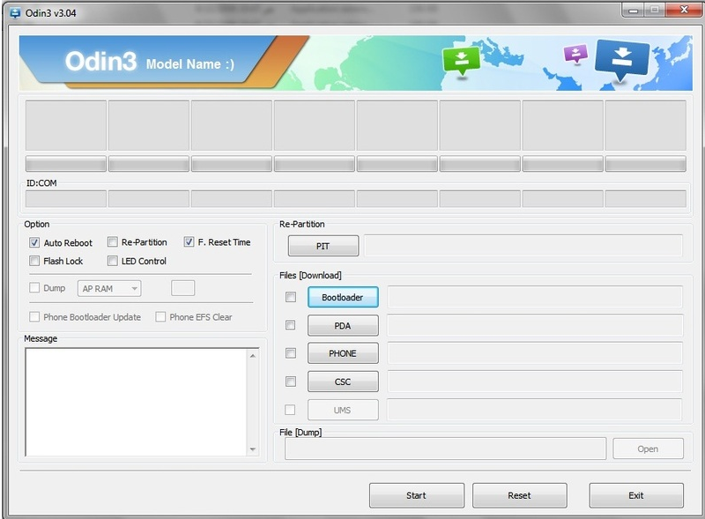Enable the Re-Partition option checkbox
Screen dimensions: 705x519
[113, 242]
